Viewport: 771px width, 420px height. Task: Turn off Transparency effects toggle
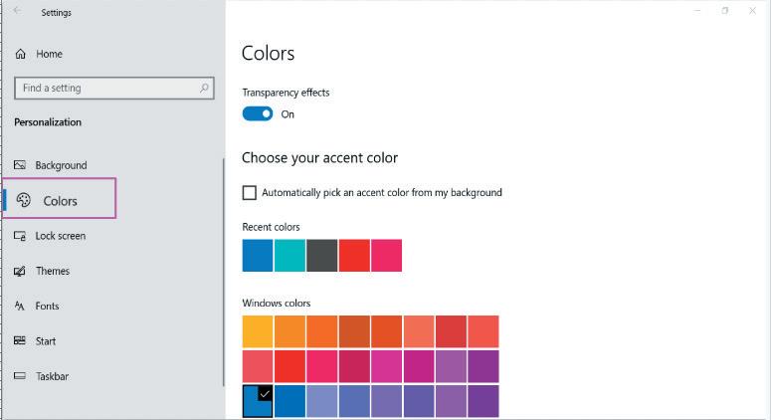(258, 114)
